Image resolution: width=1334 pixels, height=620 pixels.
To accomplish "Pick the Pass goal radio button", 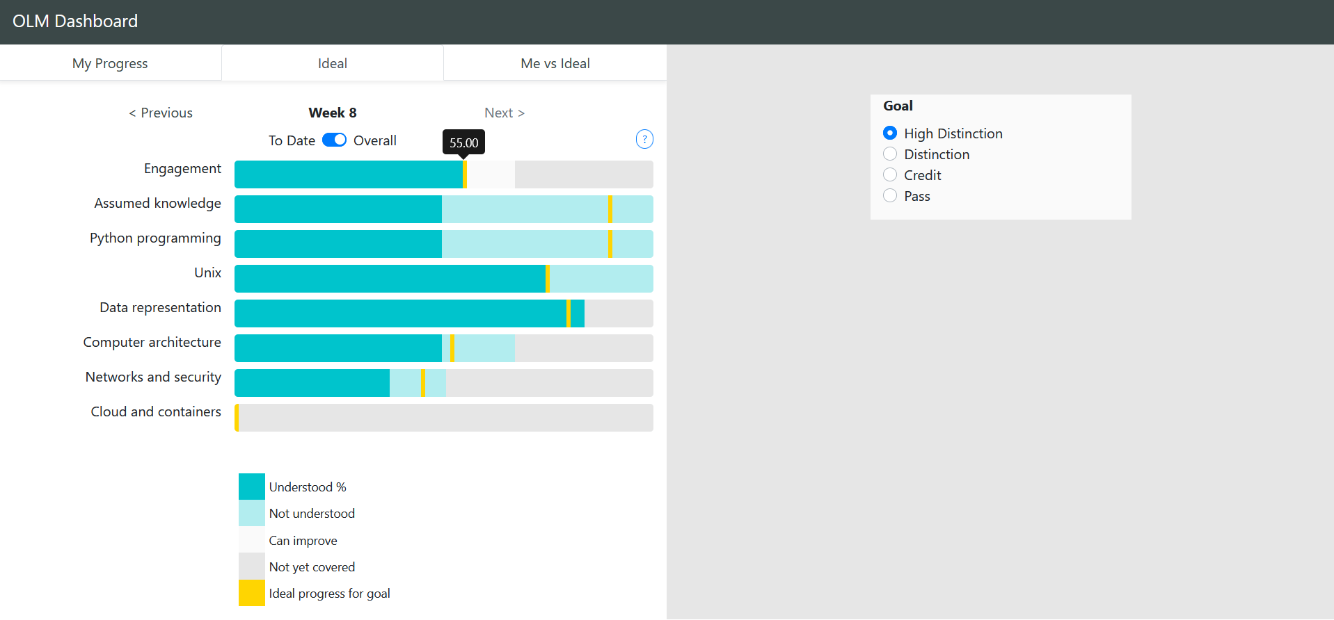I will 890,195.
